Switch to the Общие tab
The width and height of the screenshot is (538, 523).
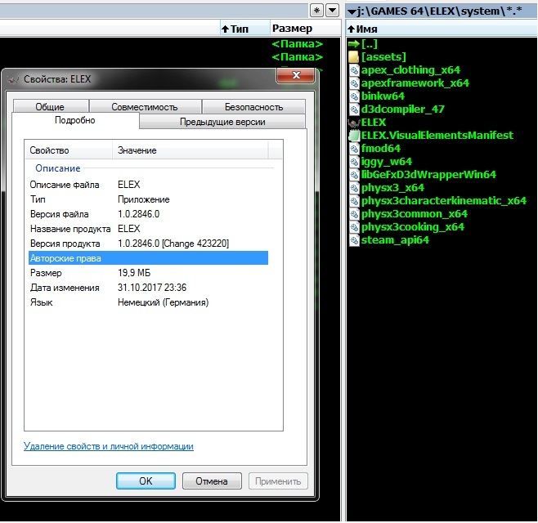[50, 107]
